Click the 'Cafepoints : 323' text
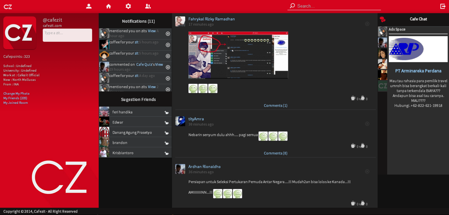The width and height of the screenshot is (449, 215). [x=16, y=56]
